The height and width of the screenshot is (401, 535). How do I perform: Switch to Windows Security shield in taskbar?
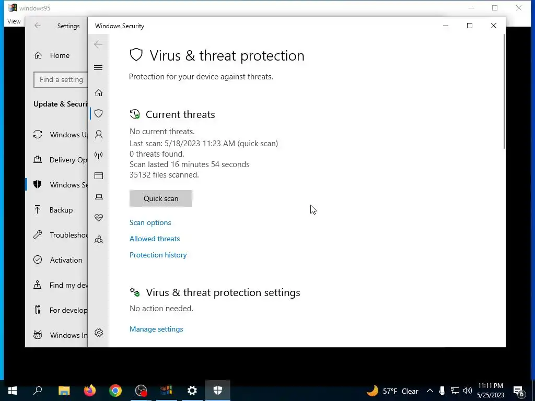tap(218, 391)
